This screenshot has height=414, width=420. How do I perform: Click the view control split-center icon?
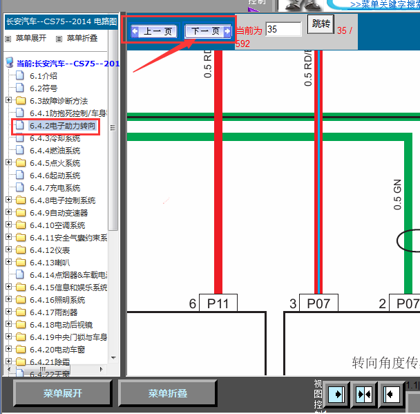(364, 395)
